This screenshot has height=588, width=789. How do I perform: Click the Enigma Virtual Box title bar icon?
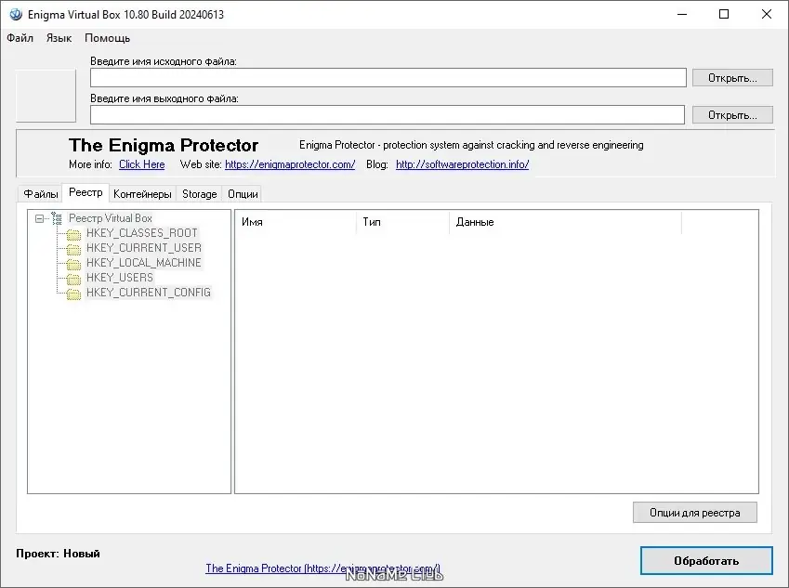[15, 14]
